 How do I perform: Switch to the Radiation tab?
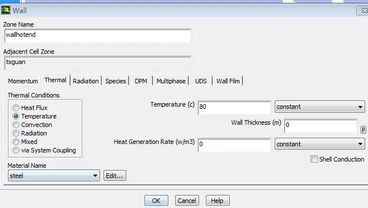tap(86, 81)
